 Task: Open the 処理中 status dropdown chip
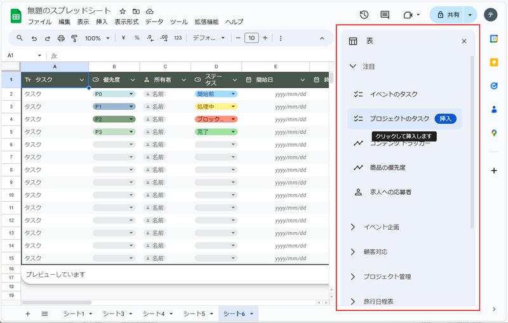point(216,107)
